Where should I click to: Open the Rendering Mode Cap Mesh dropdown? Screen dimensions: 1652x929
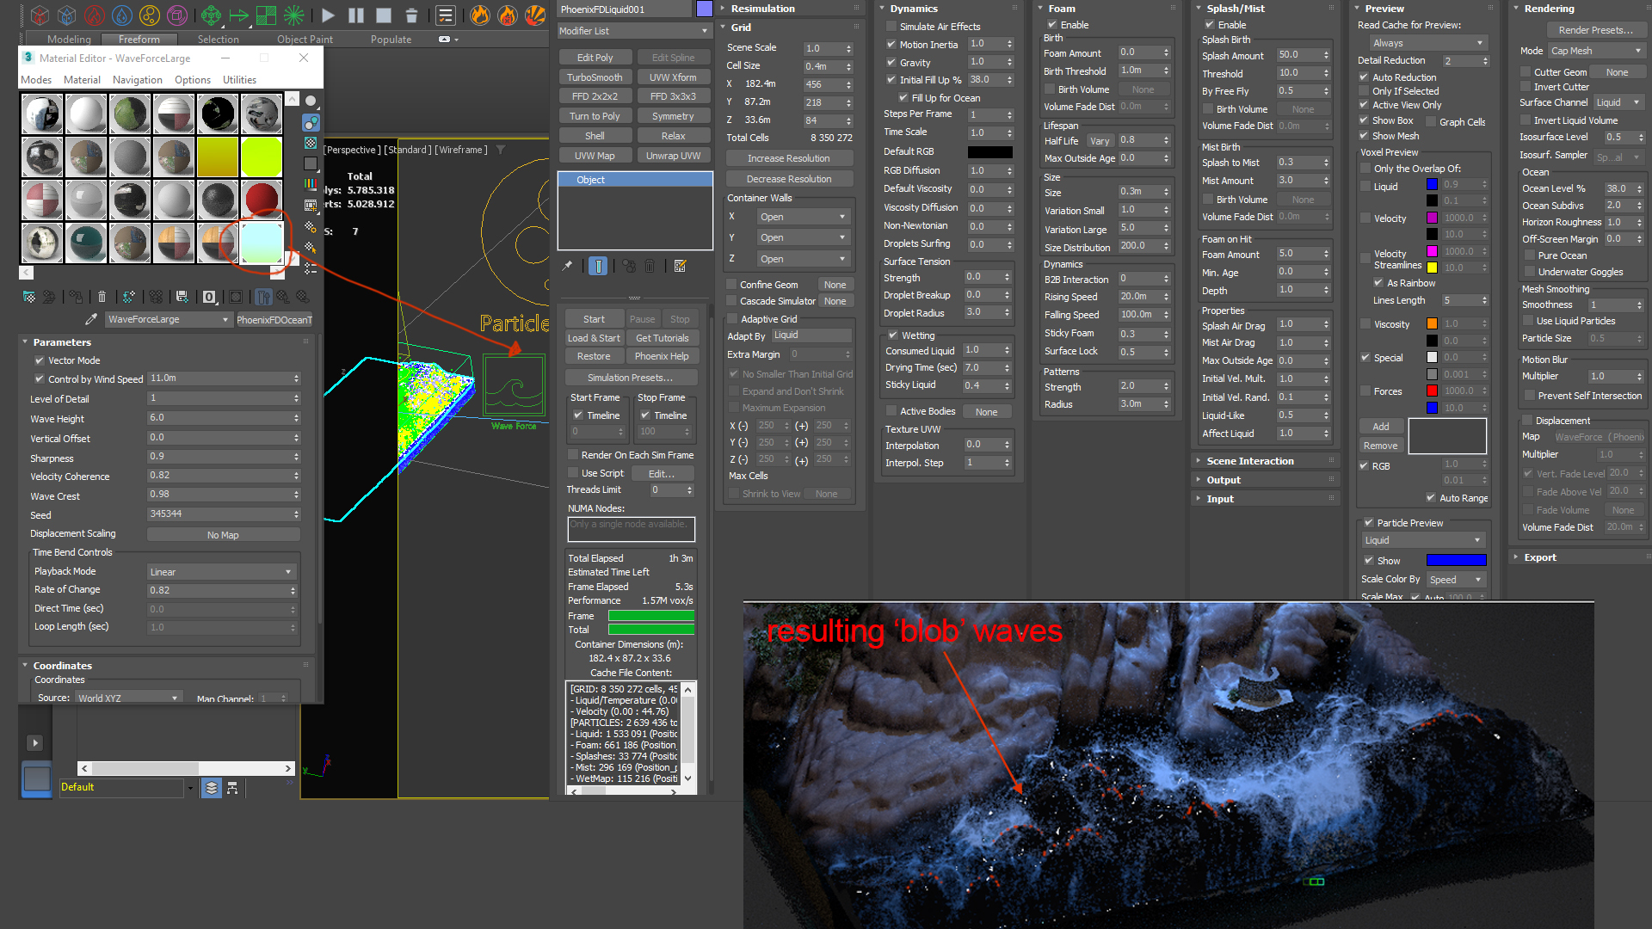point(1596,51)
